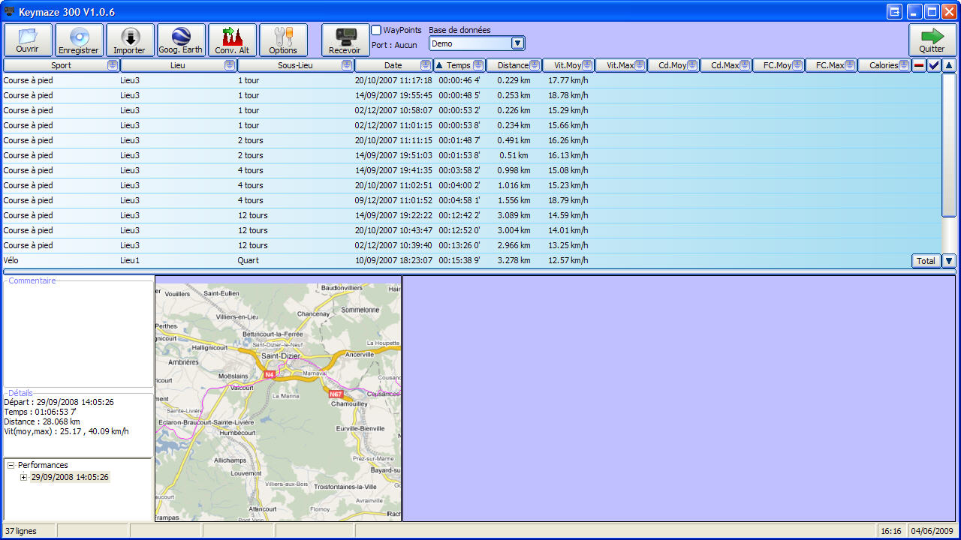Click the Quart sous-lieu cell
Screen dimensions: 961x540
click(x=249, y=260)
